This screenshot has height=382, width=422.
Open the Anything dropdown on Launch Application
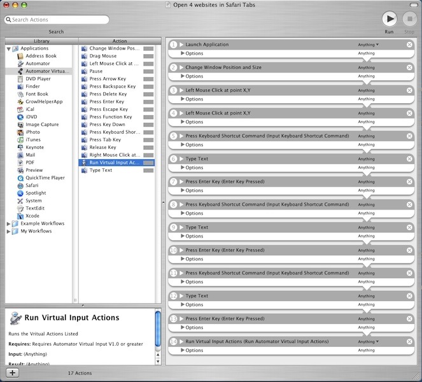click(x=368, y=45)
